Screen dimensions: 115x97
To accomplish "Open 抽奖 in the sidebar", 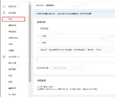I will [x=10, y=76].
